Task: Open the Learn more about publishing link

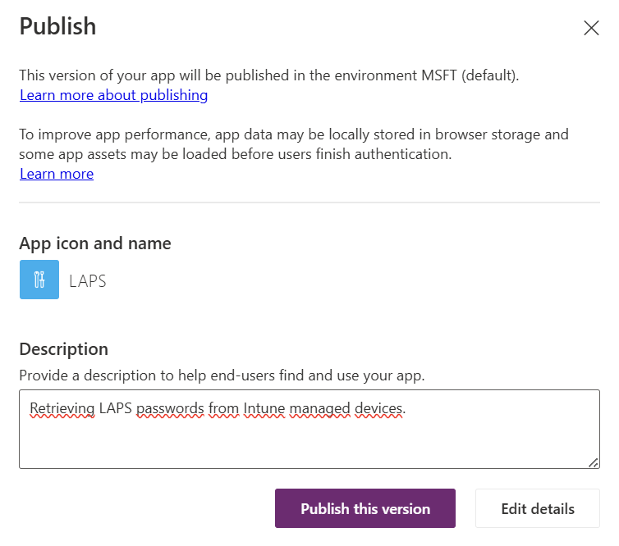Action: point(113,95)
